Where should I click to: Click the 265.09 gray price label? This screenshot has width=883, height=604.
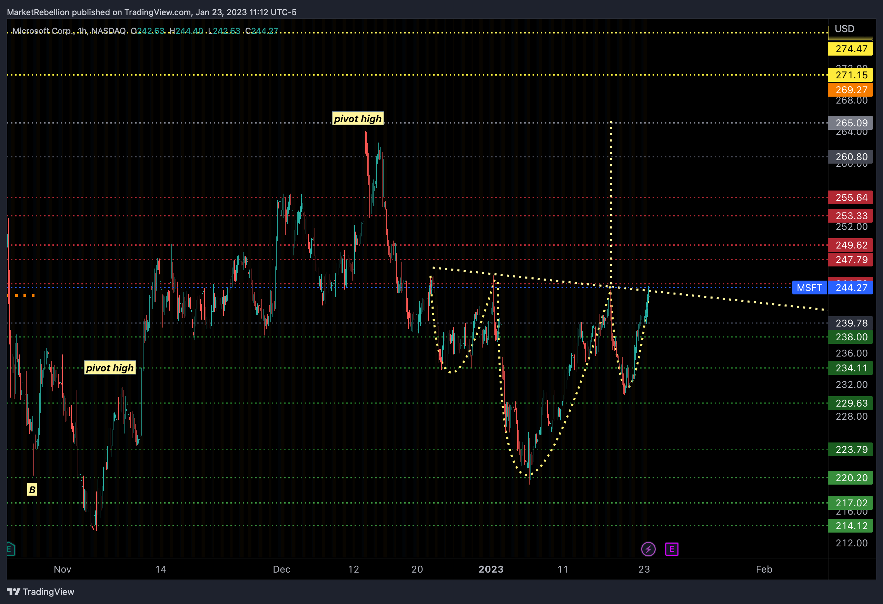(850, 123)
